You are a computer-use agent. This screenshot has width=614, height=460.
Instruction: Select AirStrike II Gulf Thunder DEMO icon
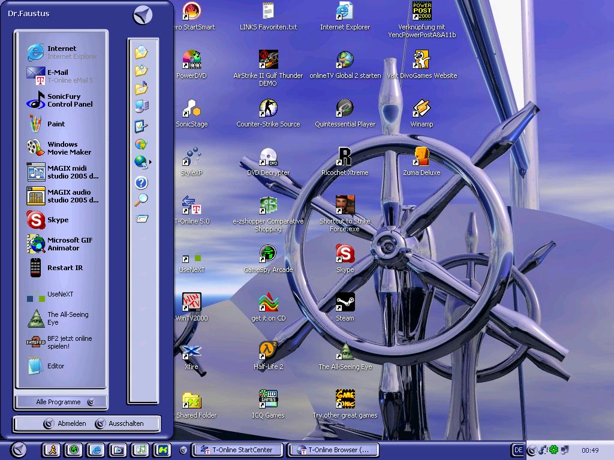[x=268, y=68]
